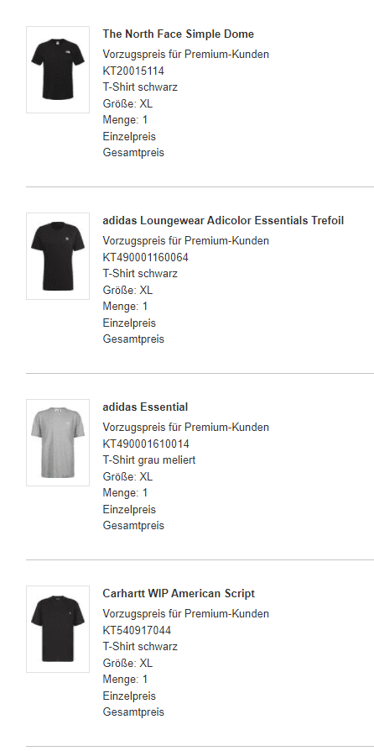374x751 pixels.
Task: Open The North Face Simple Dome thumbnail
Action: [x=58, y=70]
